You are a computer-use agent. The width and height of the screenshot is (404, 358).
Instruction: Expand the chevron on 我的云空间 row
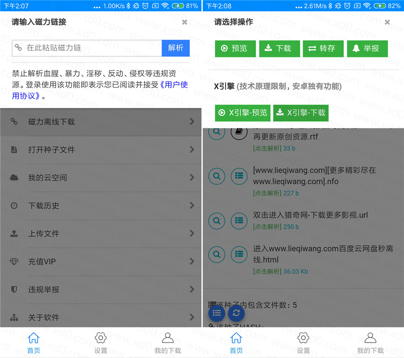(192, 177)
